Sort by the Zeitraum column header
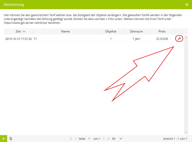The image size is (192, 142). point(136,31)
